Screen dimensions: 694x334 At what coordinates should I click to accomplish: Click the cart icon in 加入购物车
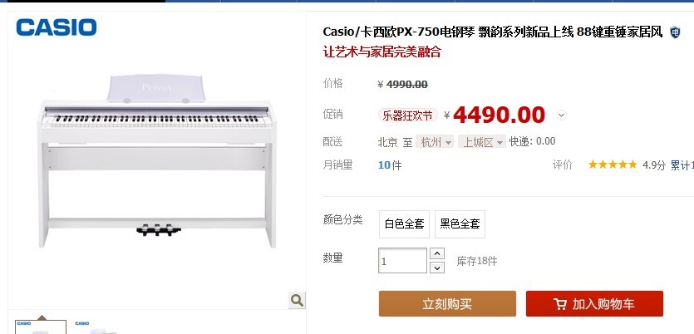(560, 304)
